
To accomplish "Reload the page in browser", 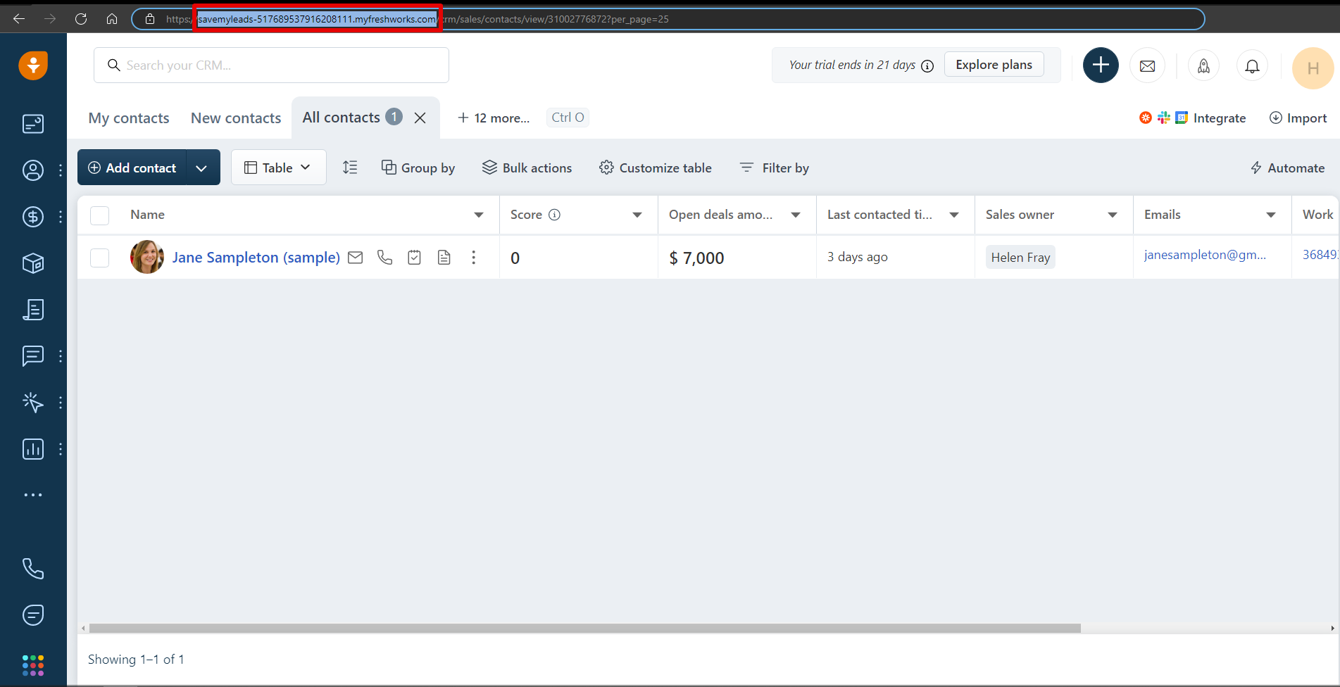I will click(x=81, y=19).
